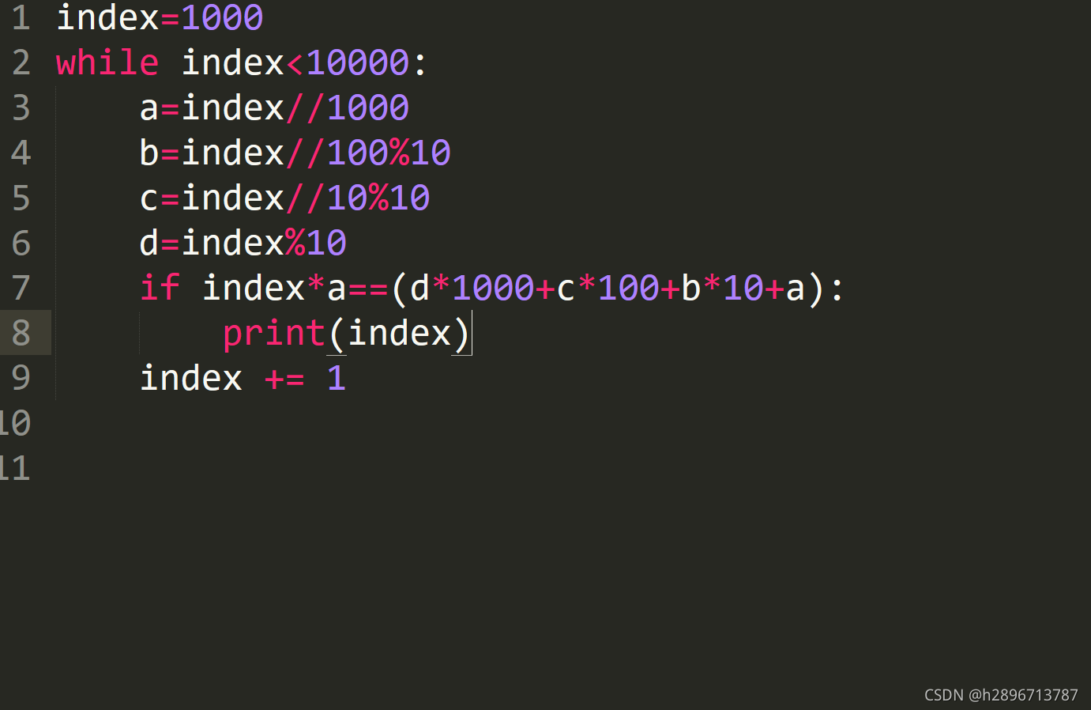Click line number 7 in gutter
Screen dimensions: 1091x710
(x=21, y=289)
